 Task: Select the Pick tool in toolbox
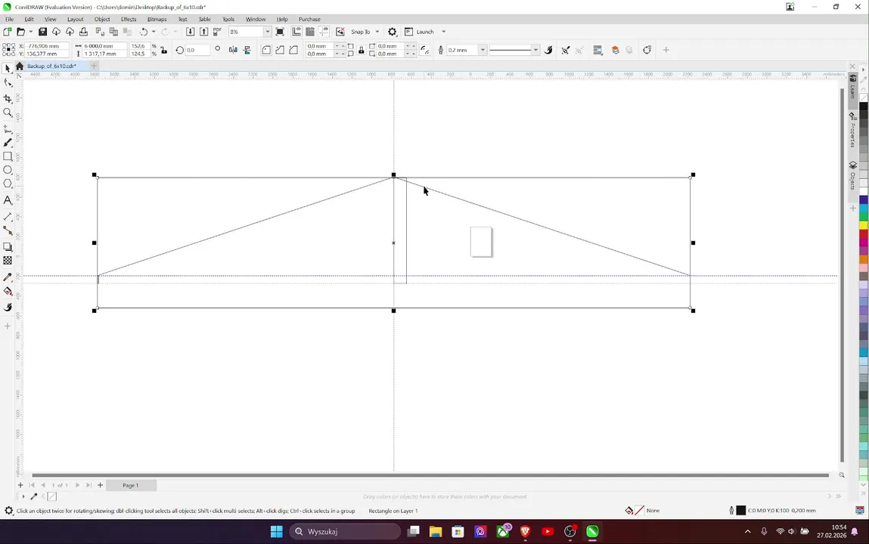8,68
